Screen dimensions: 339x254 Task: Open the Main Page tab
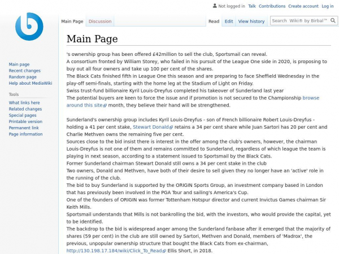72,21
